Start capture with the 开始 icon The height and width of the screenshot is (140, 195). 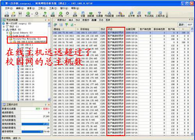(x=60, y=14)
